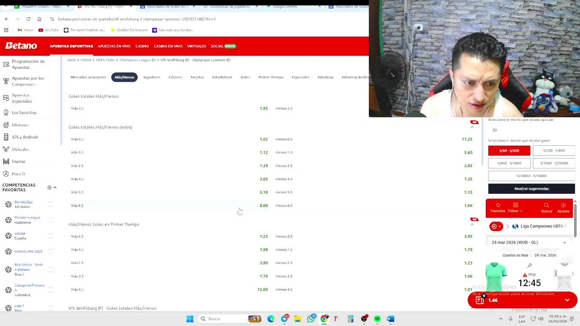Choose S/60 - S/200 win range

[x=509, y=151]
